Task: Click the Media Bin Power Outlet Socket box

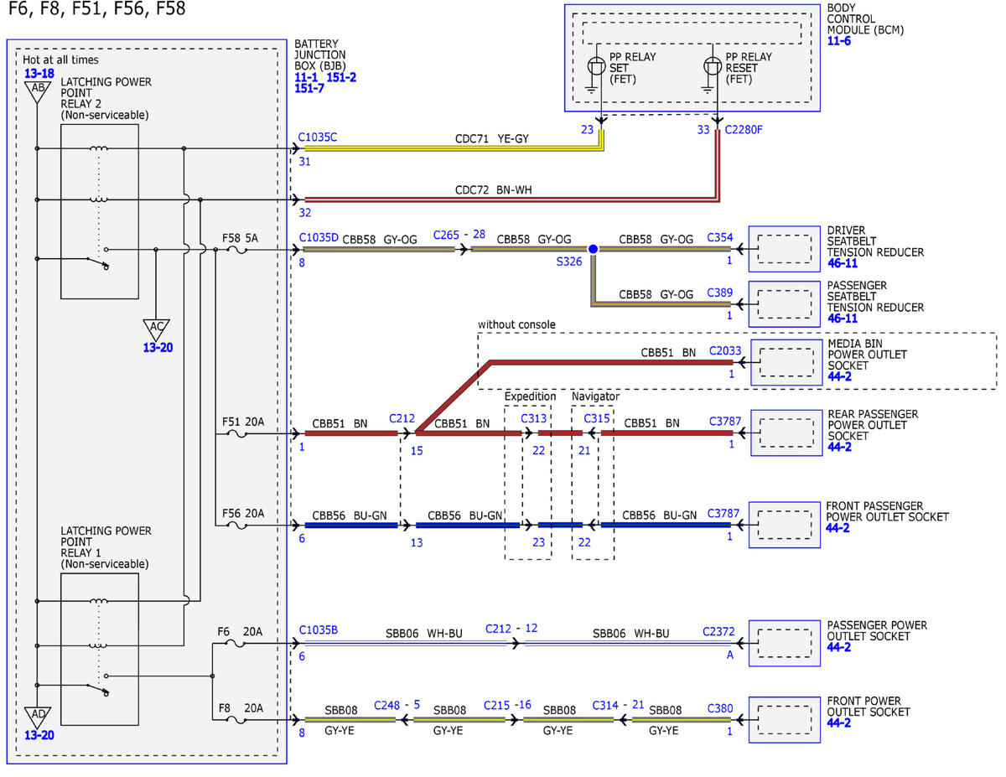Action: (785, 363)
